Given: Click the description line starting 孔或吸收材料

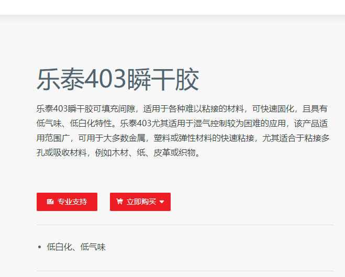Looking at the screenshot, I should tap(118, 152).
